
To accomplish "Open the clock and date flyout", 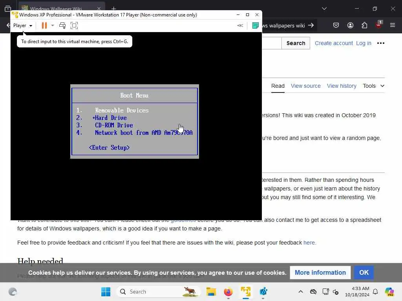I will 357,292.
